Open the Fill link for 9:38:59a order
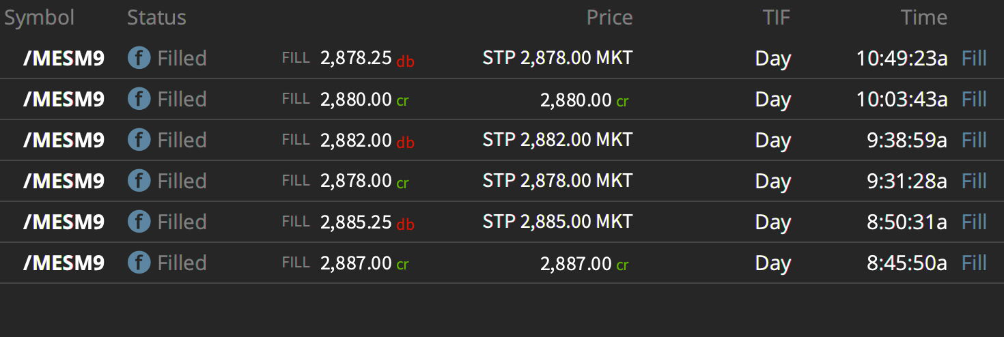This screenshot has height=337, width=1004. pos(974,141)
